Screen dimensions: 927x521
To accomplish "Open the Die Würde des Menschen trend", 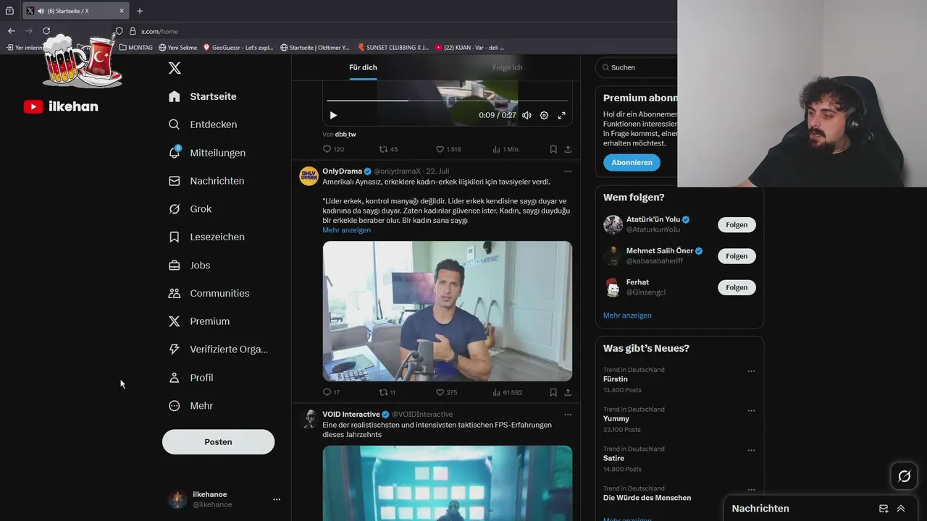I will (x=647, y=498).
